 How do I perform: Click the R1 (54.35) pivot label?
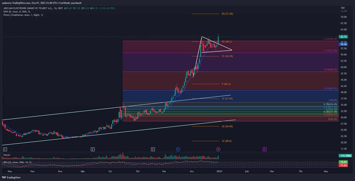[227, 56]
